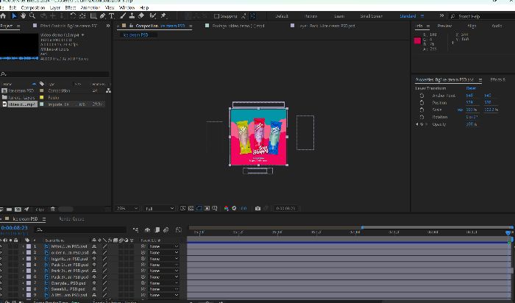Toggle the Anchor Point stopwatch

[422, 96]
